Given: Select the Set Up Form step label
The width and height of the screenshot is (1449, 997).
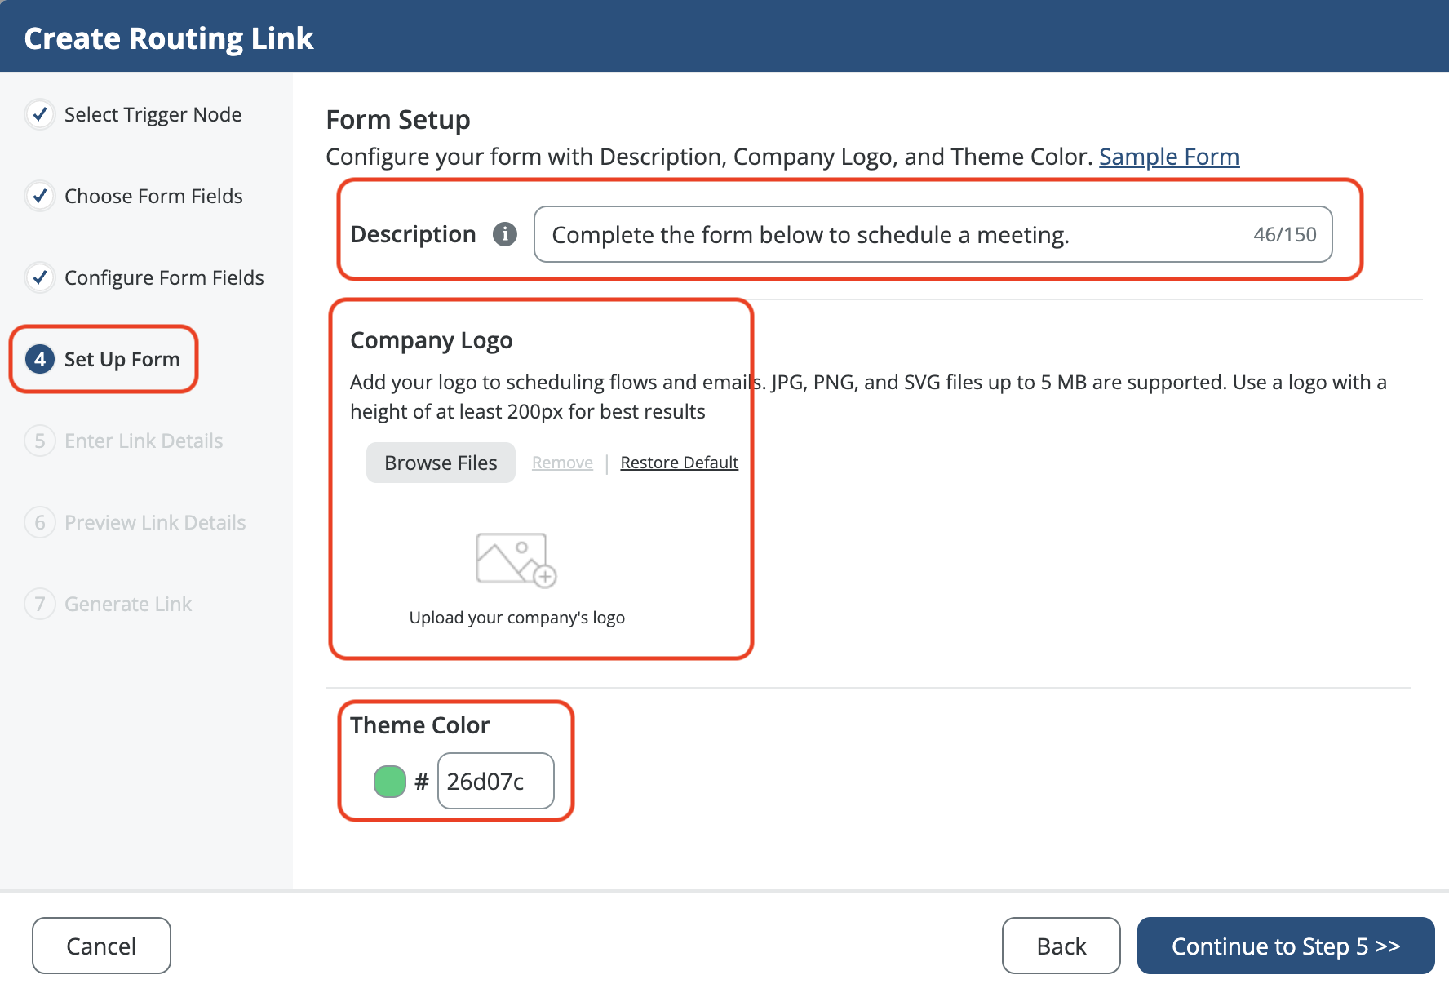Looking at the screenshot, I should 122,360.
